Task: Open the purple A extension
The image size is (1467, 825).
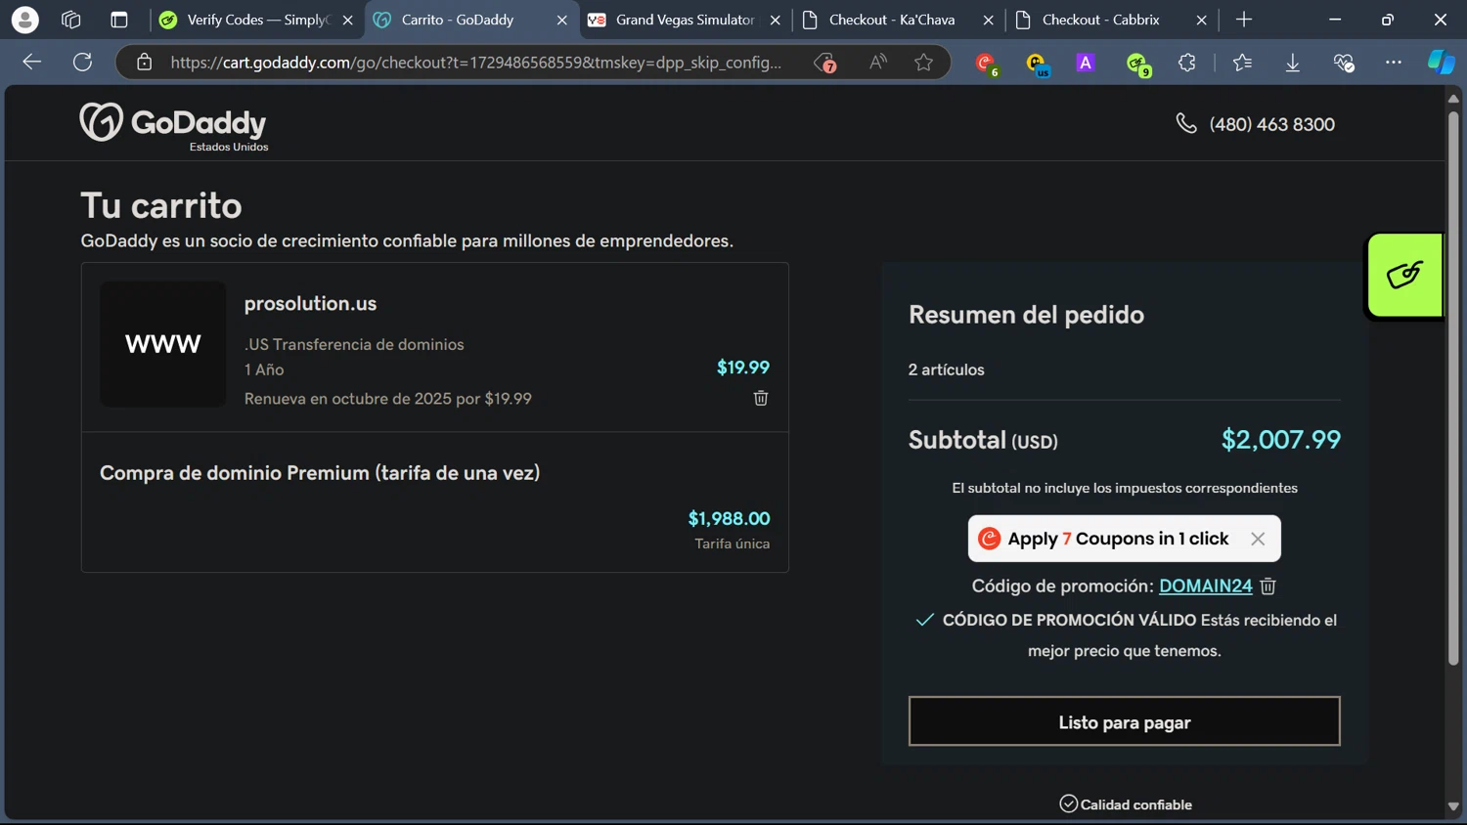Action: (1086, 63)
